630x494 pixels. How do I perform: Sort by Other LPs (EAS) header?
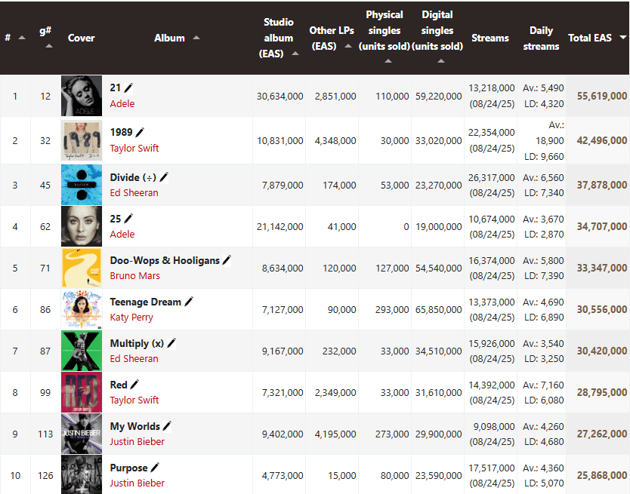click(x=332, y=38)
